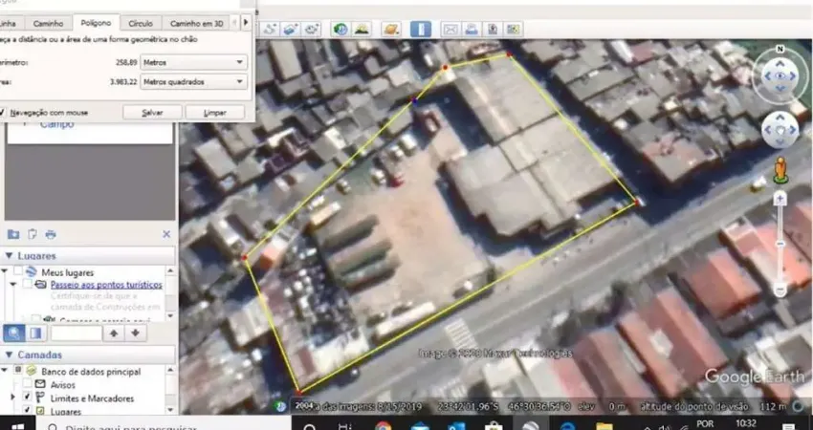The image size is (813, 430).
Task: Switch to the Polígono tab
Action: point(96,23)
